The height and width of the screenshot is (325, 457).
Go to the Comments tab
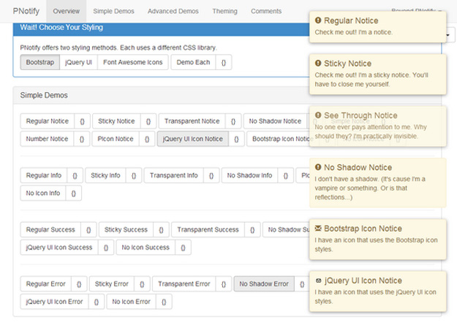266,12
